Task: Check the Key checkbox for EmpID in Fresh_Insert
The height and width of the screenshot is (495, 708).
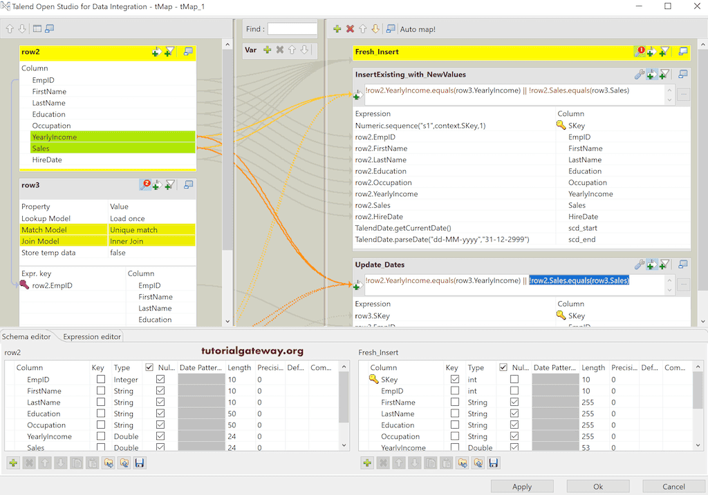Action: click(x=455, y=390)
